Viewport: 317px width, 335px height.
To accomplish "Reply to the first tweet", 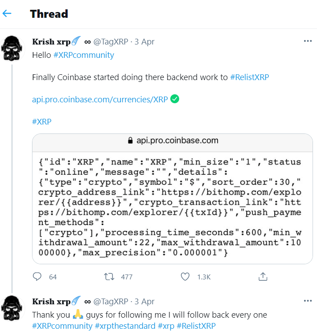I will 37,277.
